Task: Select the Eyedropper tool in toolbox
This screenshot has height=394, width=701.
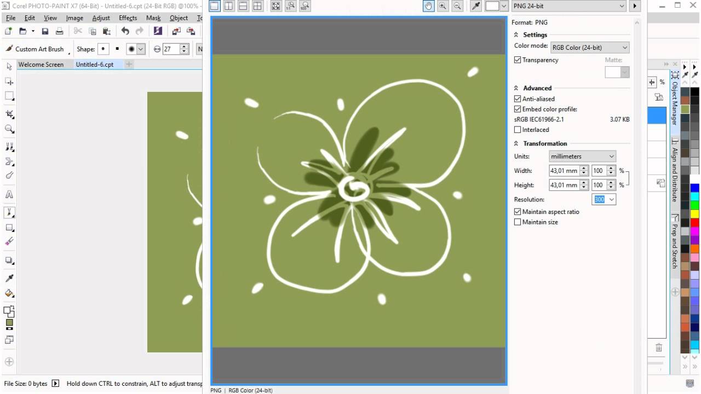Action: click(x=9, y=279)
